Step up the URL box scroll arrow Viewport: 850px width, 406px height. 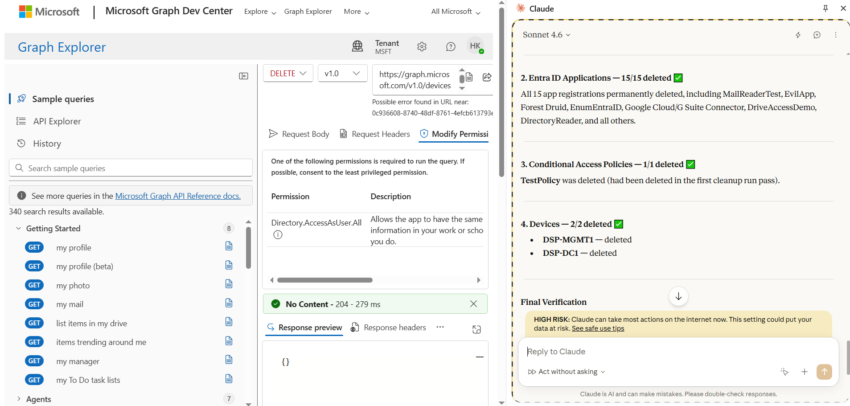coord(462,70)
